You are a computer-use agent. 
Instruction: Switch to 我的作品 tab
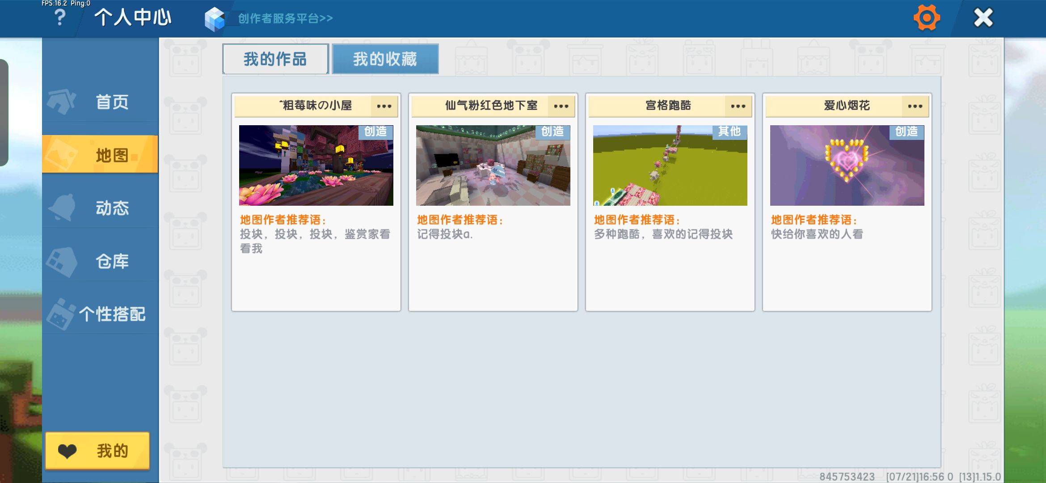tap(275, 59)
